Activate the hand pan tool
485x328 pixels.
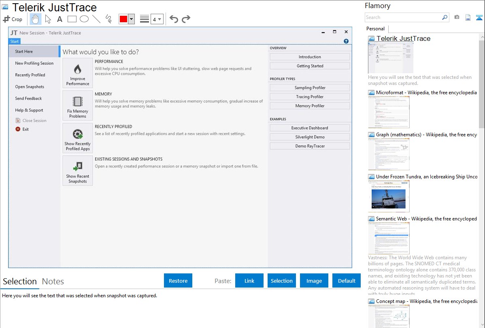coord(35,19)
